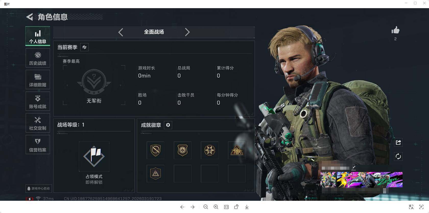Switch to previous game mode chevron
Viewport: 429px width, 213px height.
coord(121,32)
